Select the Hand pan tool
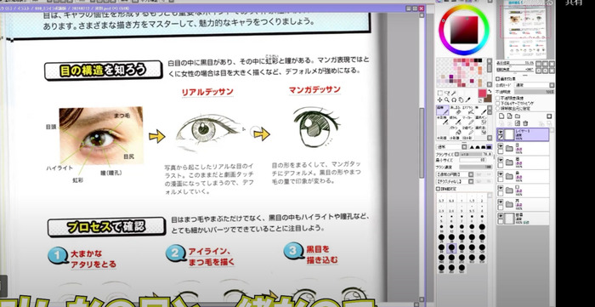The width and height of the screenshot is (595, 307). (461, 99)
